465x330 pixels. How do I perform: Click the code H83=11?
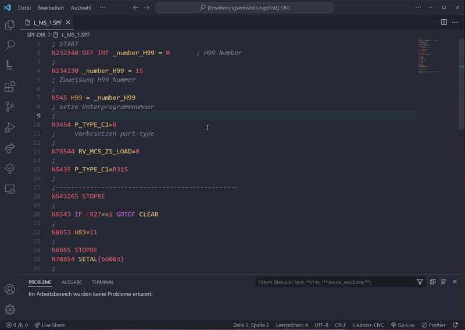(85, 232)
